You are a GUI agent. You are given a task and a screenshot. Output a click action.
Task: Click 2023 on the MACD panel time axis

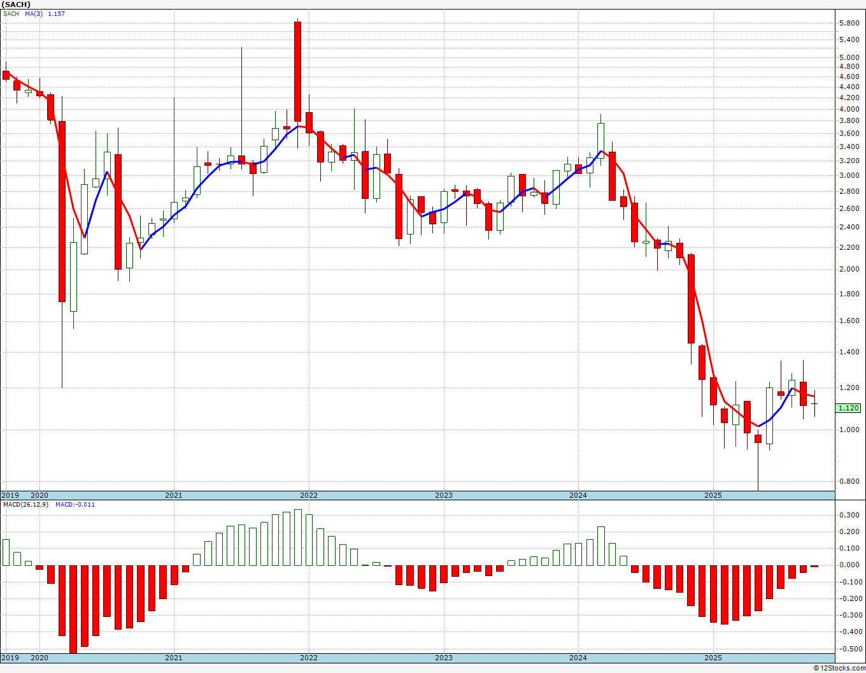(x=444, y=658)
